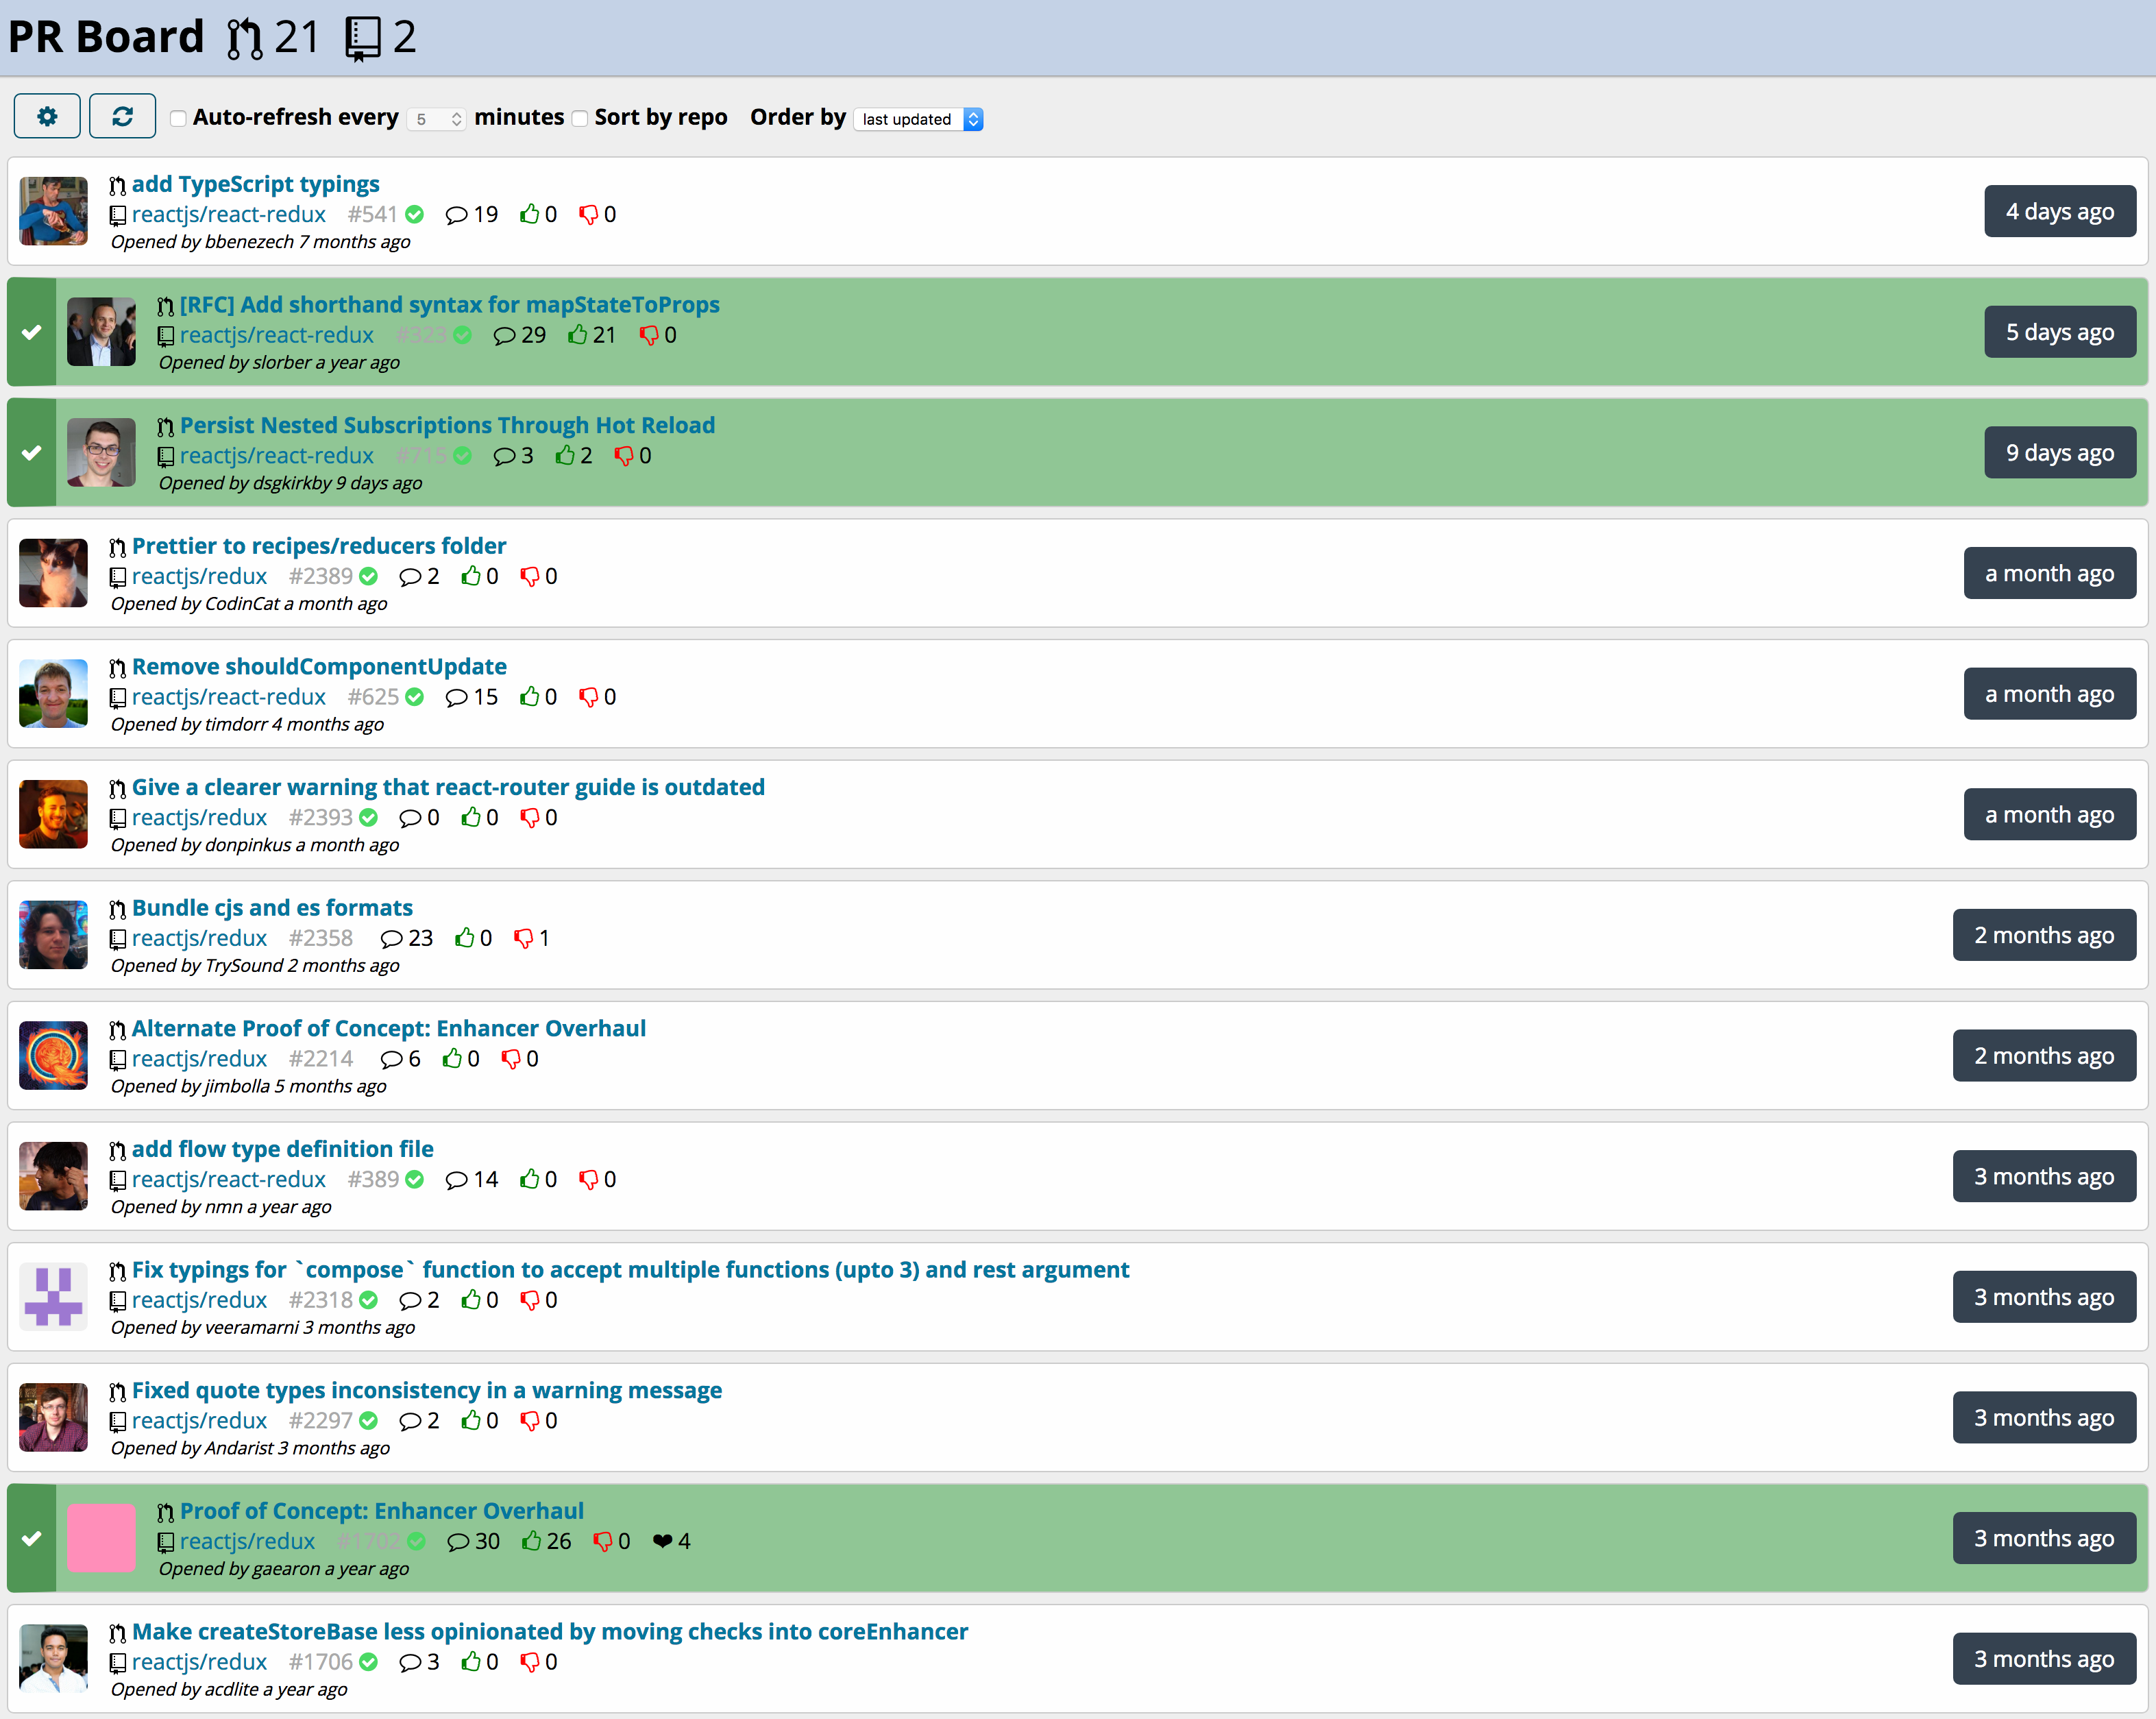The image size is (2156, 1719).
Task: Click thumbs-down icon on Bundle cjs PR
Action: [x=523, y=938]
